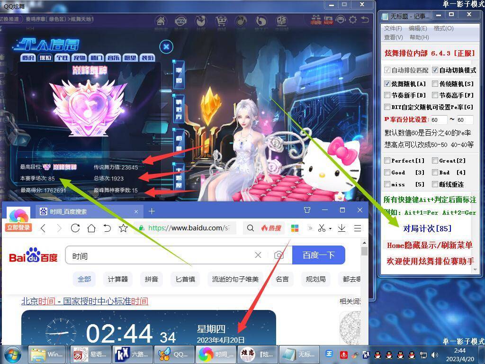Switch to 音乐 tab in 个人信息 panel
This screenshot has height=364, width=485.
(x=113, y=58)
